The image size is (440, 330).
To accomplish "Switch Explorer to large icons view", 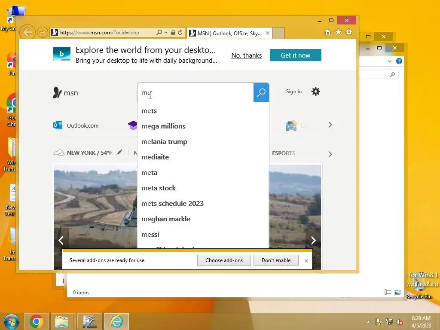I will (397, 292).
